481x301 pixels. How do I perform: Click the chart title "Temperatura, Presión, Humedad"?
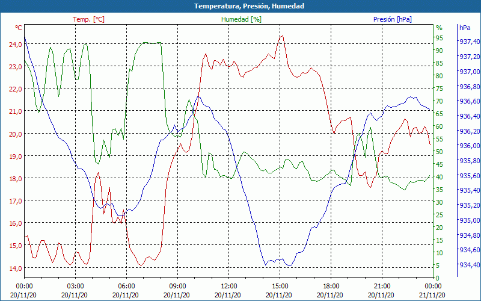pyautogui.click(x=249, y=6)
